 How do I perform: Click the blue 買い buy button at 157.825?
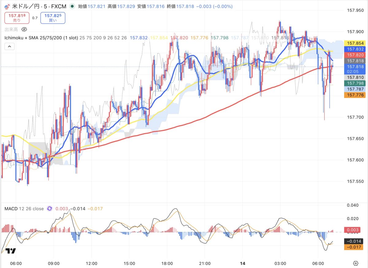tap(53, 18)
